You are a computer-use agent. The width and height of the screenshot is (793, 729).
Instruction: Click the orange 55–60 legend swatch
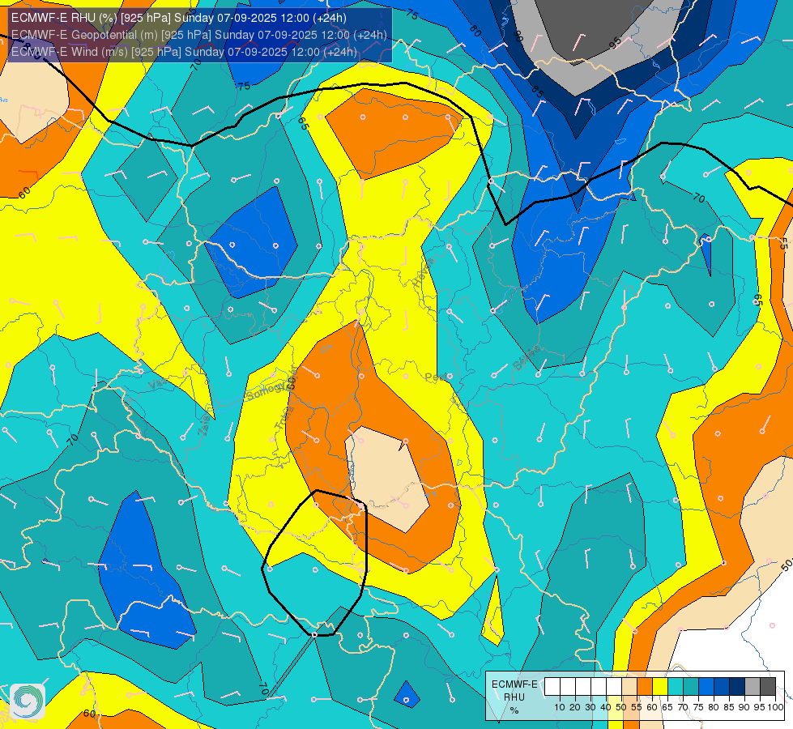tap(645, 687)
